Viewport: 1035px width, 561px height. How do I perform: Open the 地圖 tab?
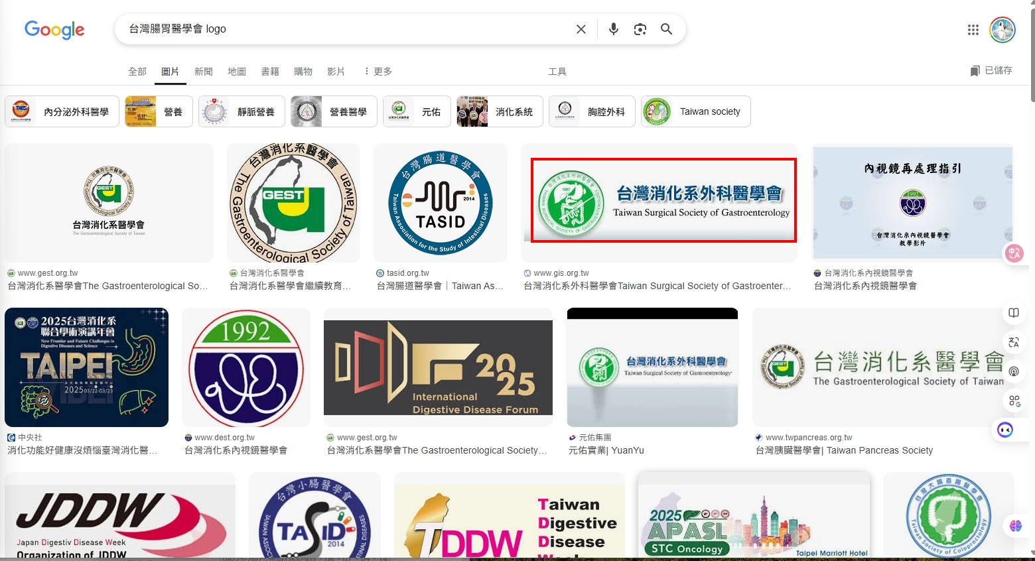click(x=237, y=71)
